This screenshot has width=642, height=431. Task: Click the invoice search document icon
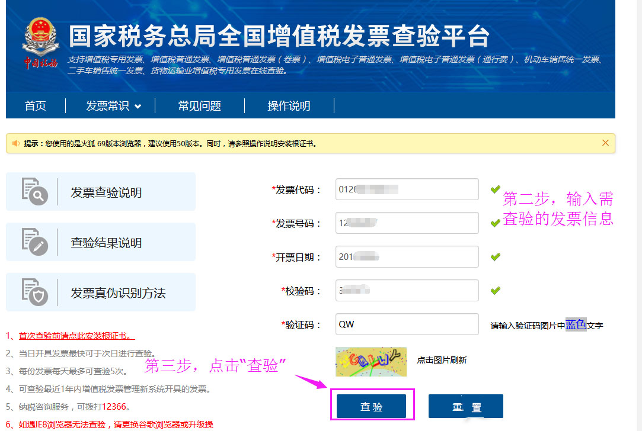(x=34, y=191)
